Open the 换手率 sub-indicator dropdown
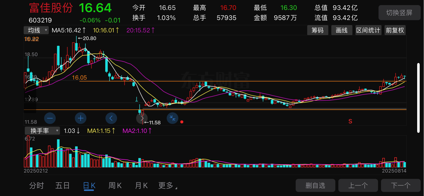 click(x=42, y=131)
